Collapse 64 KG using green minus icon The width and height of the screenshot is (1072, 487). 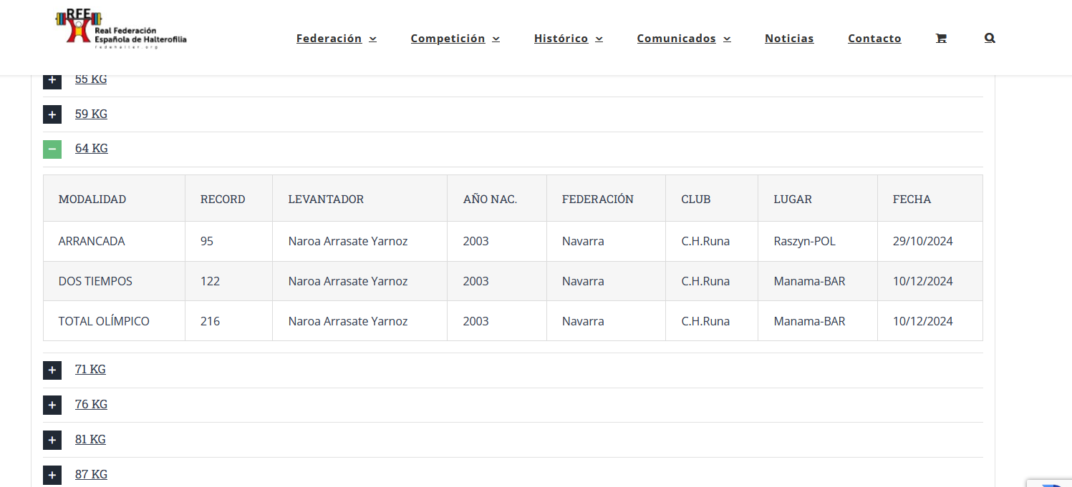[52, 149]
